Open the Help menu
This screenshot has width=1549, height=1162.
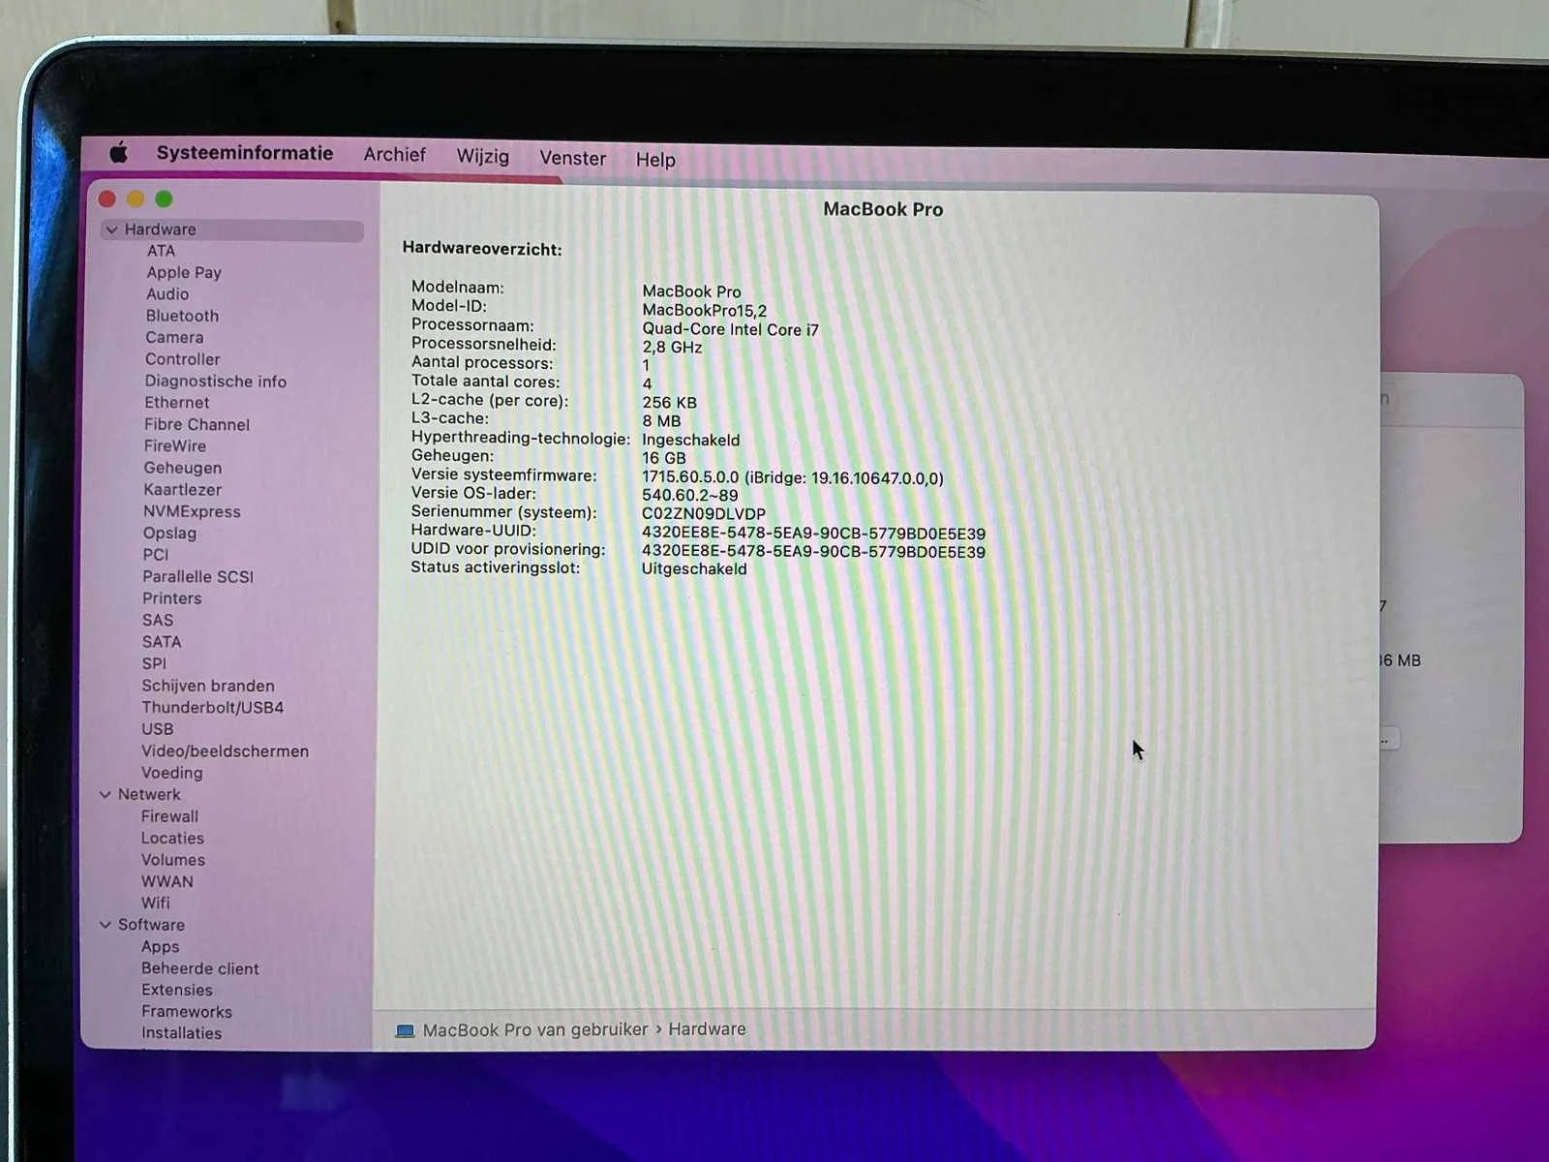[x=655, y=160]
